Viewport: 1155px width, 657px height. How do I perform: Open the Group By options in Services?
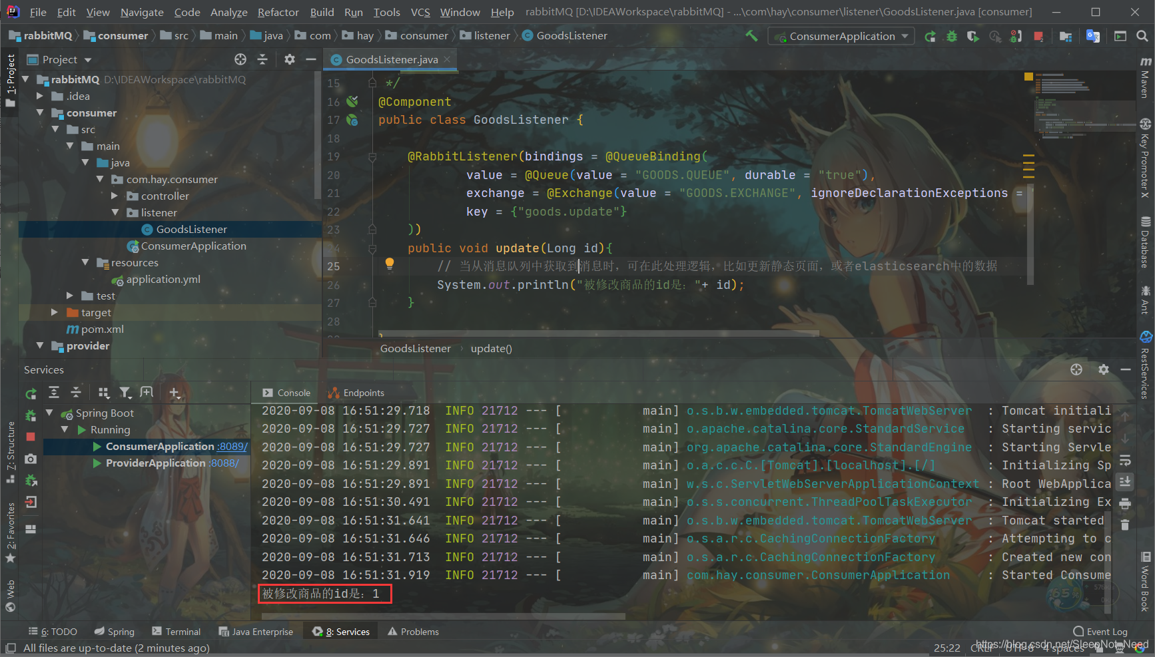tap(103, 393)
